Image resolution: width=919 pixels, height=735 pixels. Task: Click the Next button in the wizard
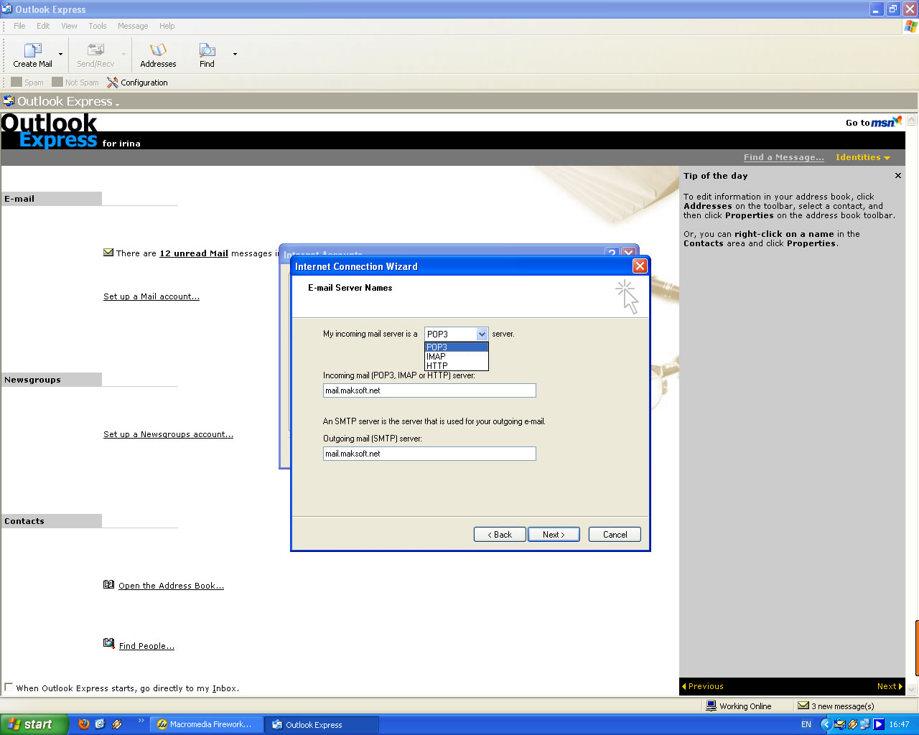[x=554, y=535]
